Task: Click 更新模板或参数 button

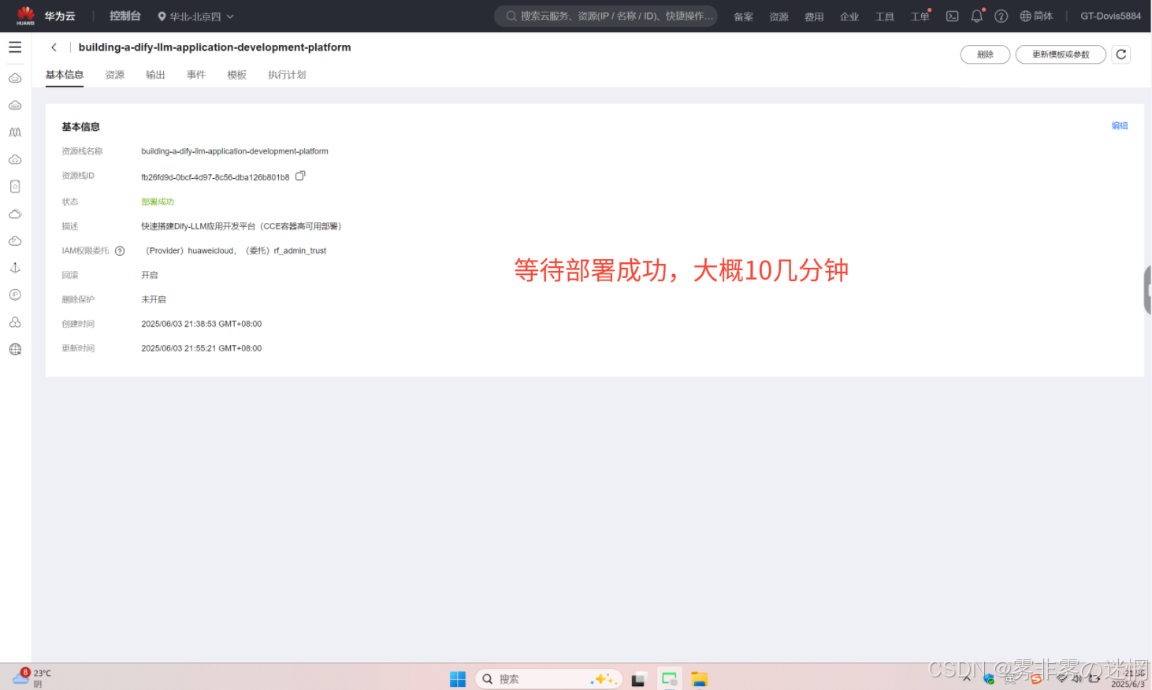Action: [x=1061, y=54]
